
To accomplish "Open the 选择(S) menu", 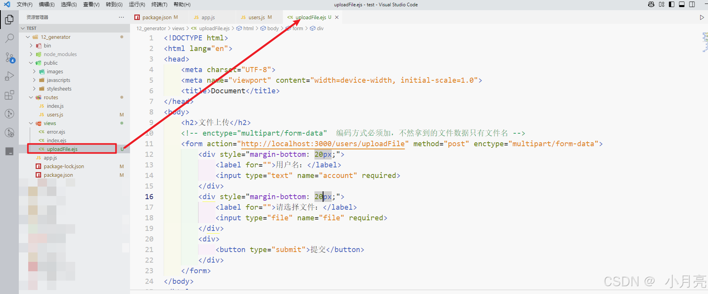I will tap(69, 5).
